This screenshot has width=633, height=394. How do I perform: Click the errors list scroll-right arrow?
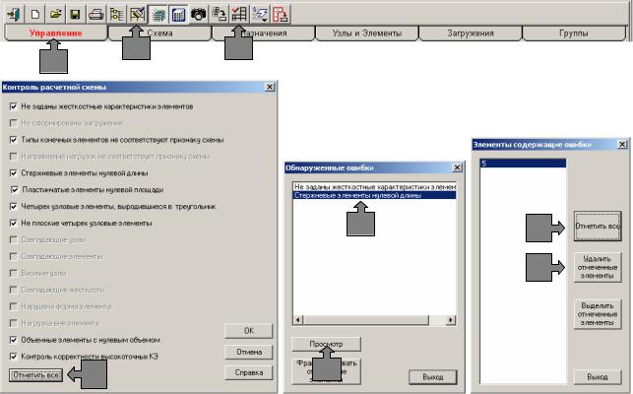451,320
